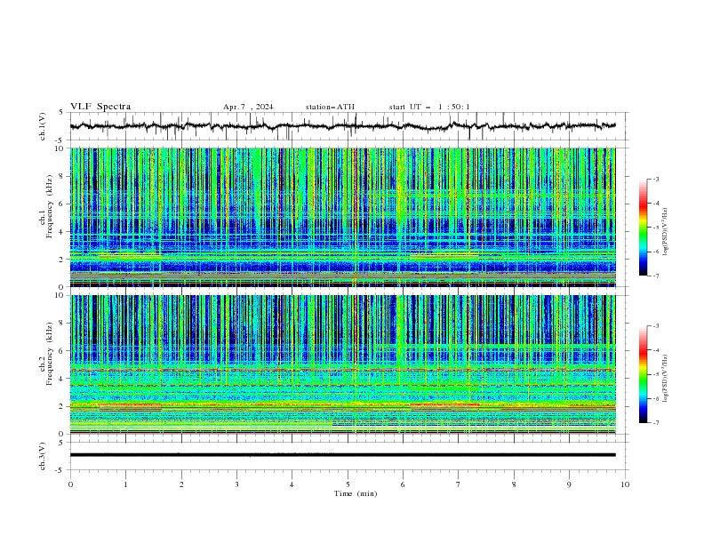Click the "2" kHz tick on ch.2 frequency axis
The height and width of the screenshot is (544, 704).
pos(63,406)
